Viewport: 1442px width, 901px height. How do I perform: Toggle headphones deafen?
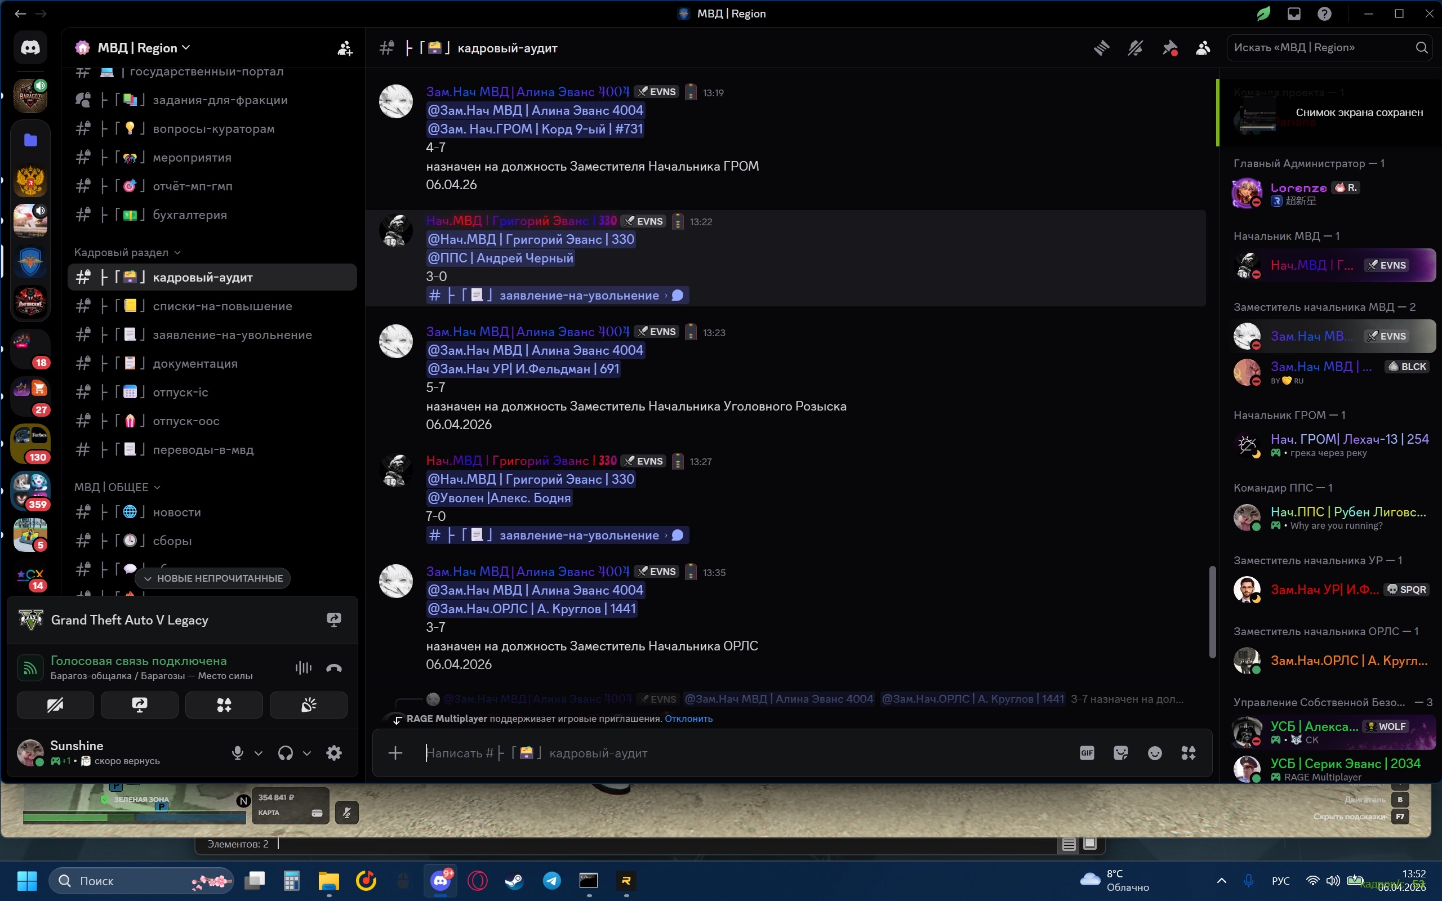(286, 753)
